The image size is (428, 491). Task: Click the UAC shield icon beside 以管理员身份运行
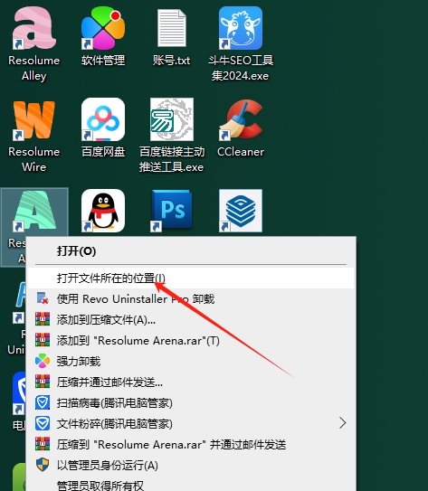coord(43,465)
